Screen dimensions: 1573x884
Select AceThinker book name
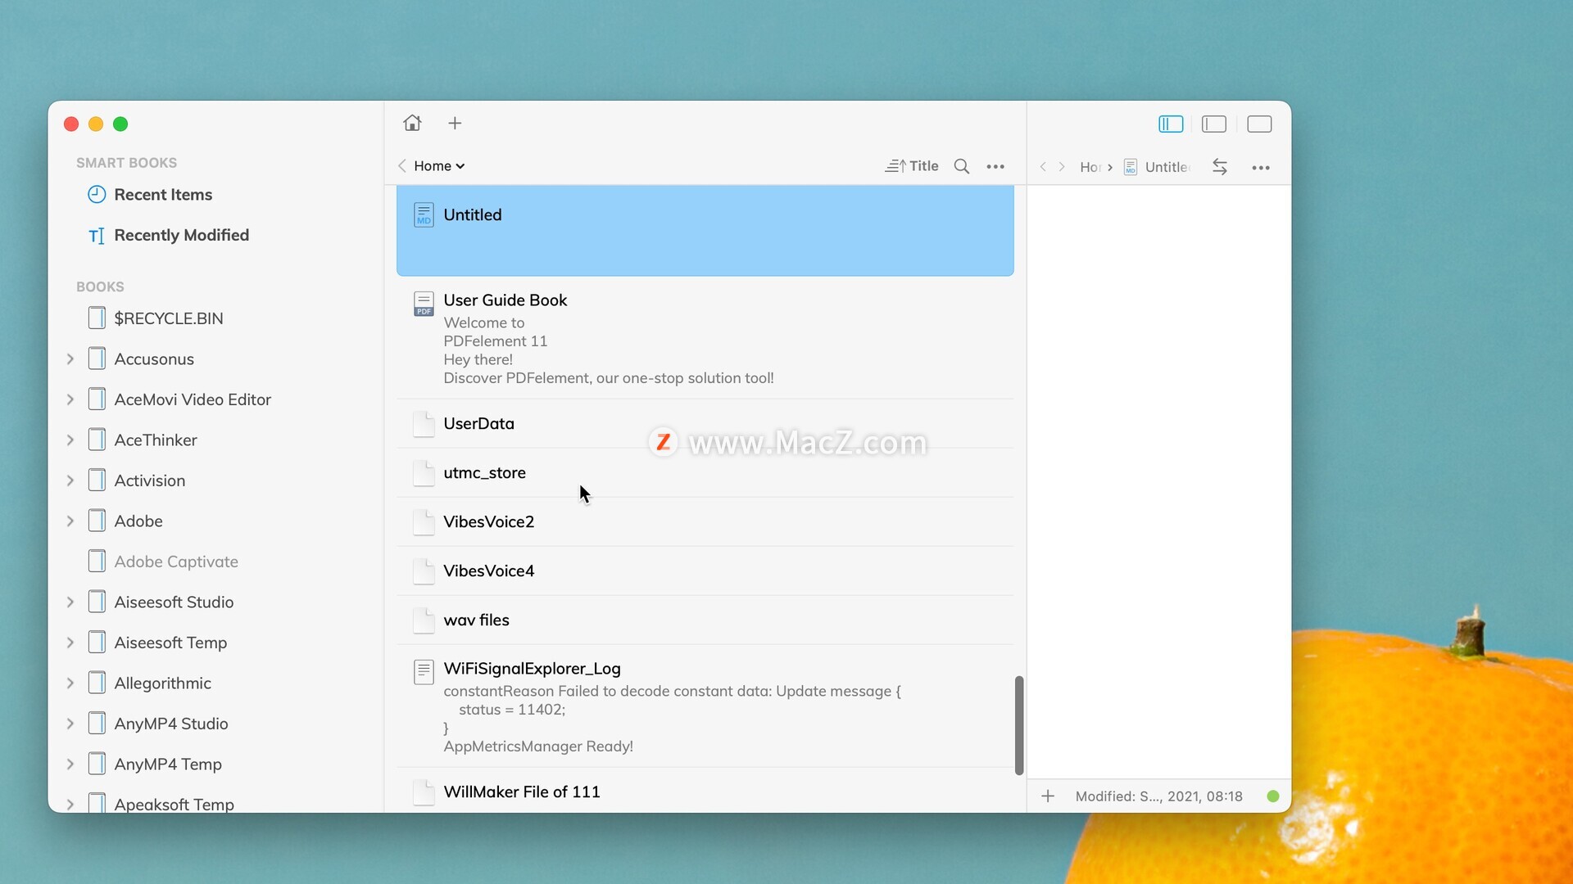click(x=156, y=440)
